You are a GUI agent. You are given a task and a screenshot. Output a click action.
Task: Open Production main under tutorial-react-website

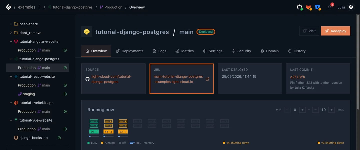click(x=37, y=85)
